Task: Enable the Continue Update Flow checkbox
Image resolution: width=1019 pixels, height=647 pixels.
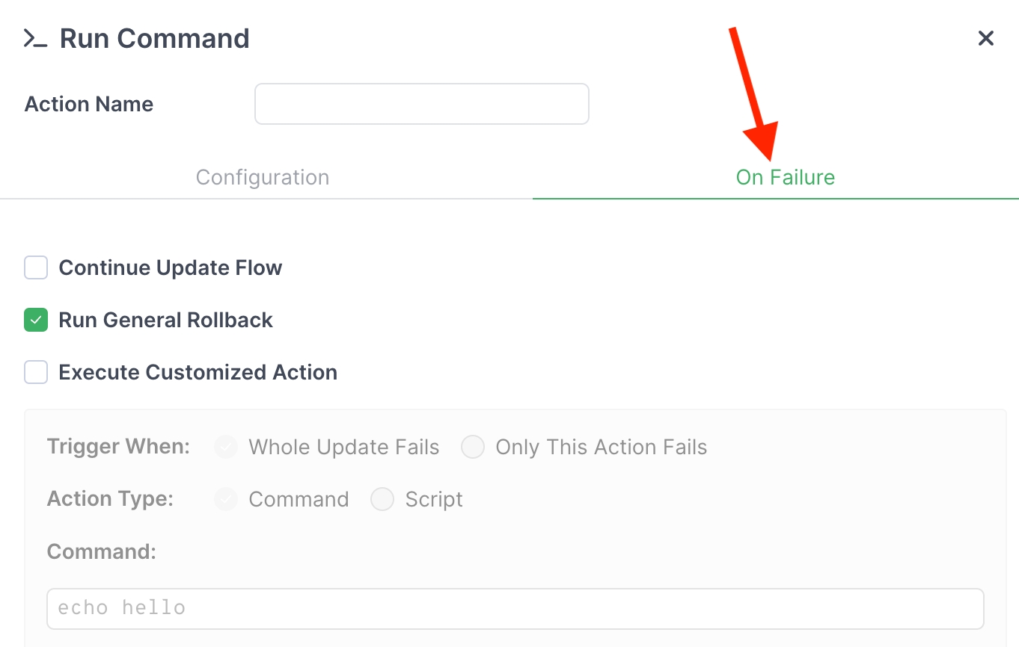Action: click(x=36, y=267)
